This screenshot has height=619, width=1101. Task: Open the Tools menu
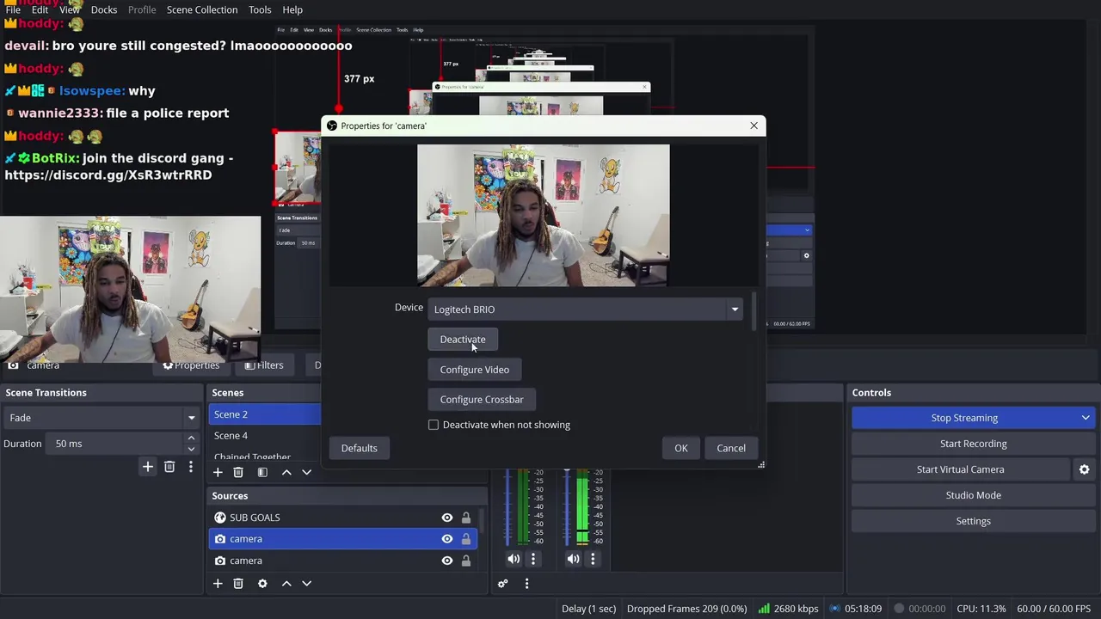(x=260, y=9)
